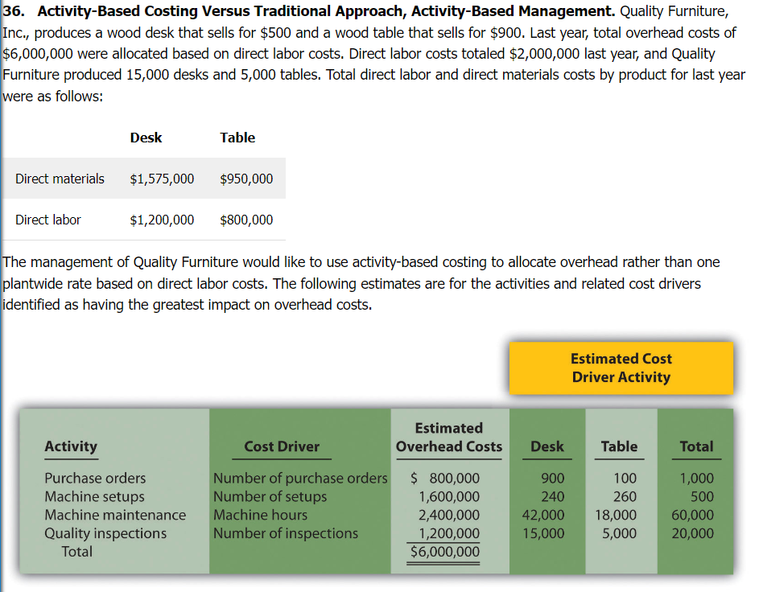Click table purchase orders value 100
The width and height of the screenshot is (759, 592).
pyautogui.click(x=625, y=478)
